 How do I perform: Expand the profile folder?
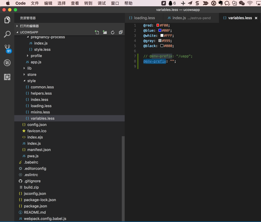click(x=36, y=56)
